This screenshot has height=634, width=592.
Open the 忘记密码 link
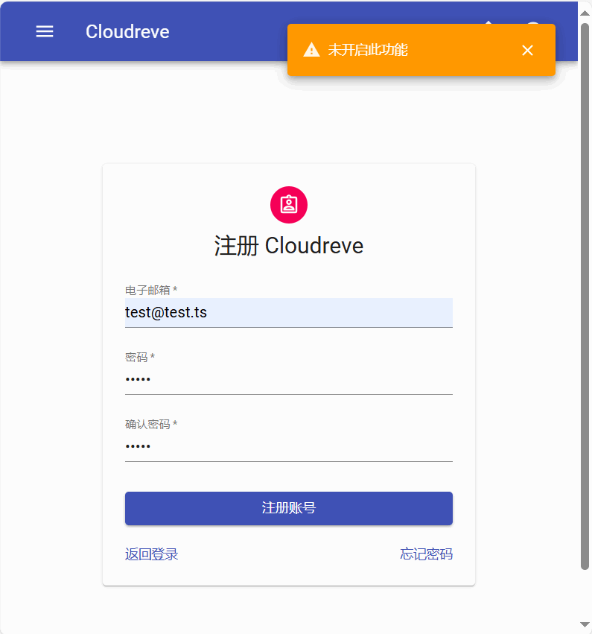[x=427, y=554]
